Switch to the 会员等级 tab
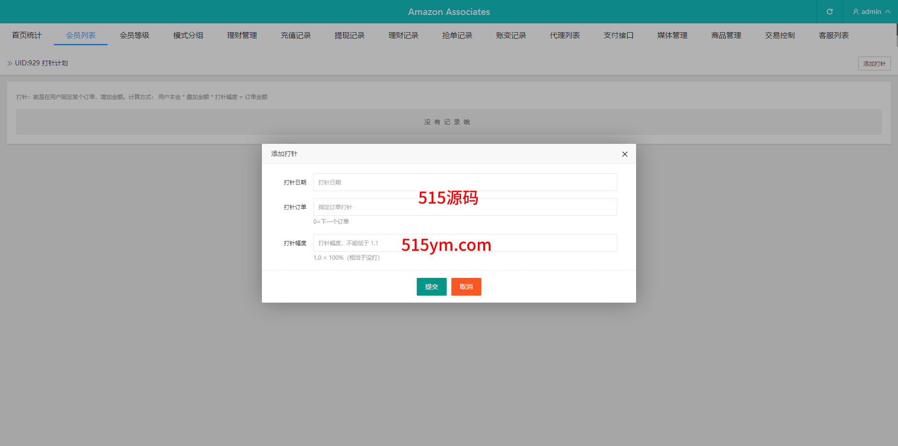 134,35
